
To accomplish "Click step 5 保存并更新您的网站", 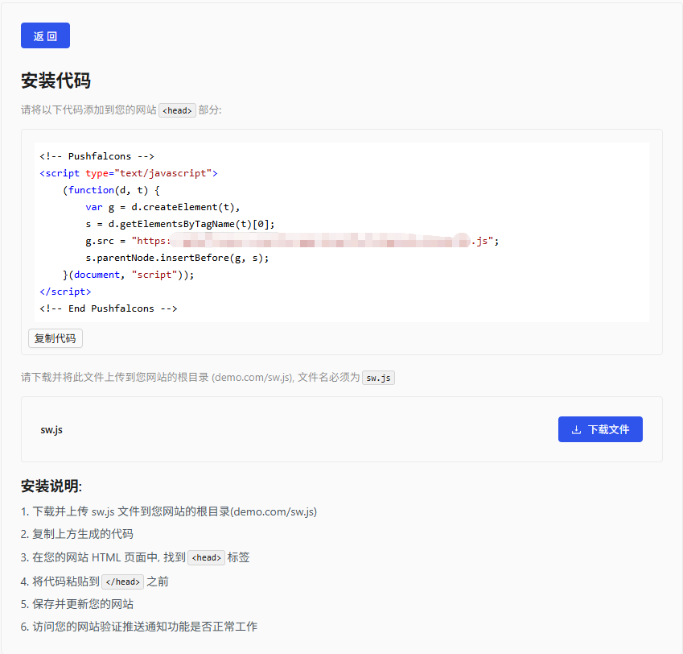I will (x=77, y=604).
